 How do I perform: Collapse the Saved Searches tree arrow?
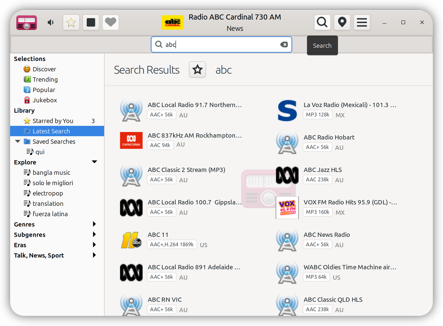18,142
